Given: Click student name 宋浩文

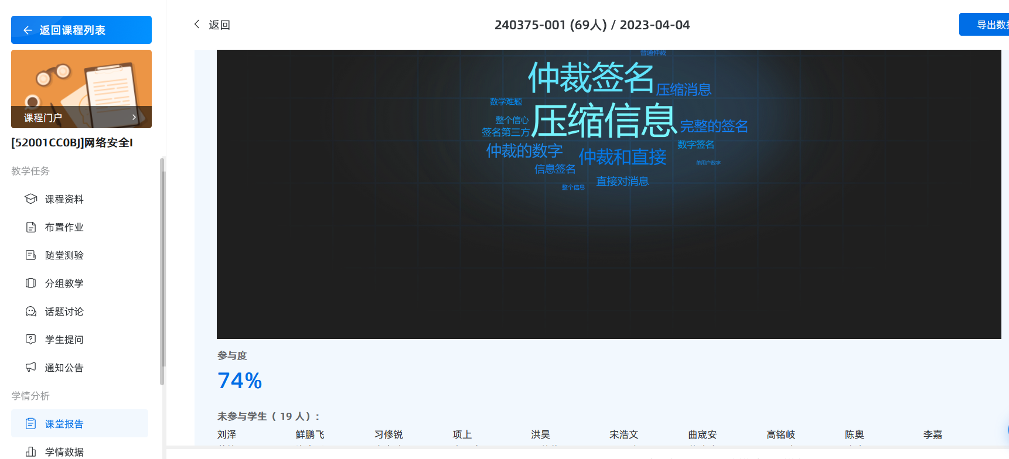Looking at the screenshot, I should click(x=624, y=434).
